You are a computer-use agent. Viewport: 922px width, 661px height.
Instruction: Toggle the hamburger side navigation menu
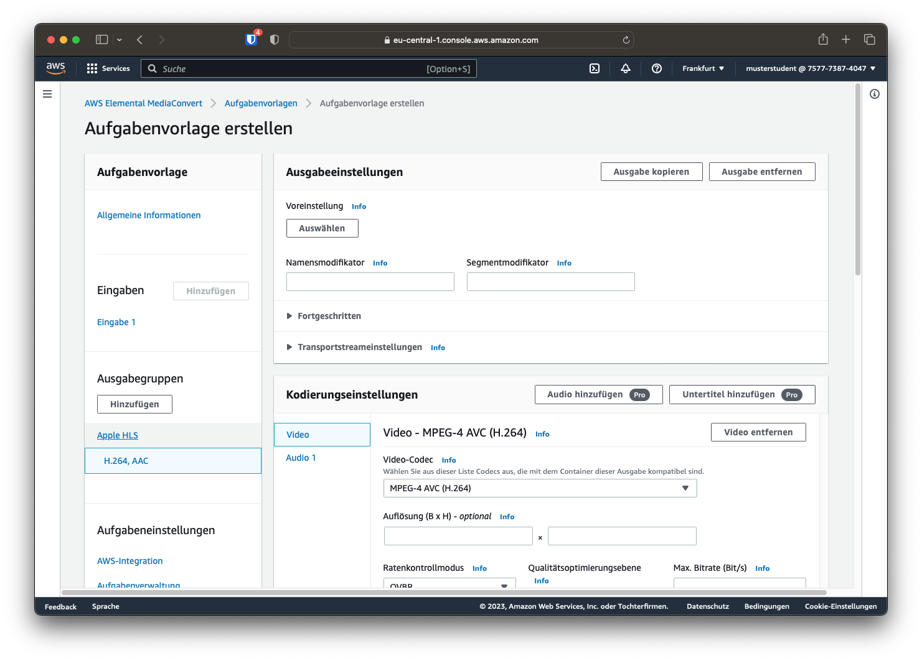point(47,94)
